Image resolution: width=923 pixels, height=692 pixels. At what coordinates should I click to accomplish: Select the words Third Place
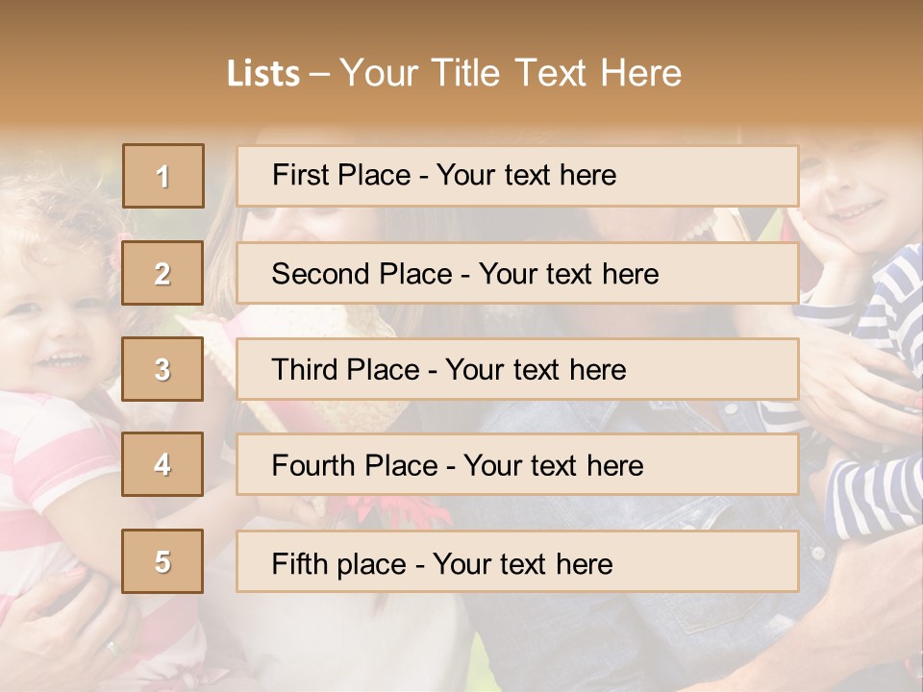[345, 369]
